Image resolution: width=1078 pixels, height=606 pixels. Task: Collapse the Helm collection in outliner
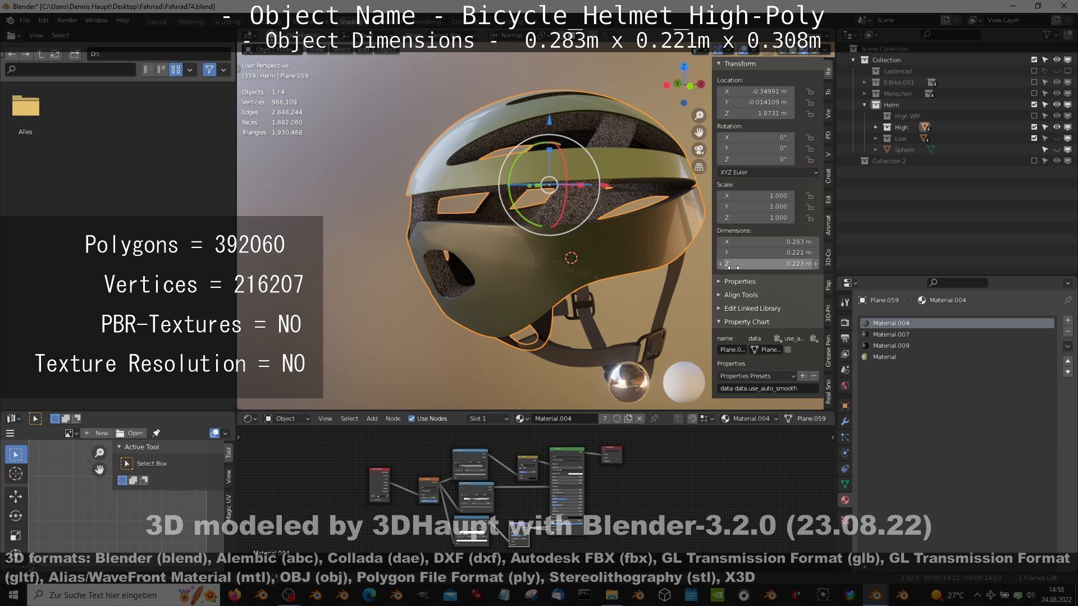[x=865, y=105]
